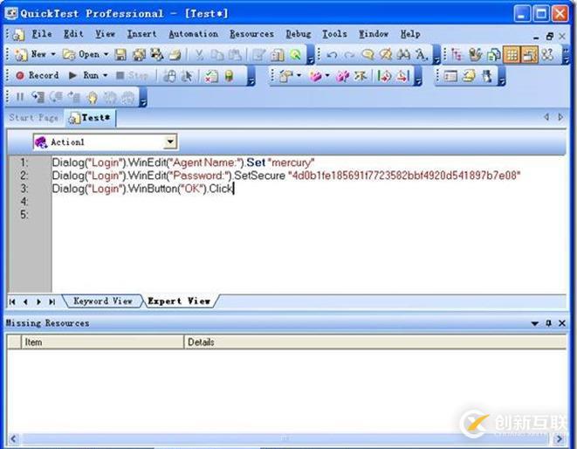Click the Undo arrow icon
The image size is (577, 449).
click(x=332, y=55)
